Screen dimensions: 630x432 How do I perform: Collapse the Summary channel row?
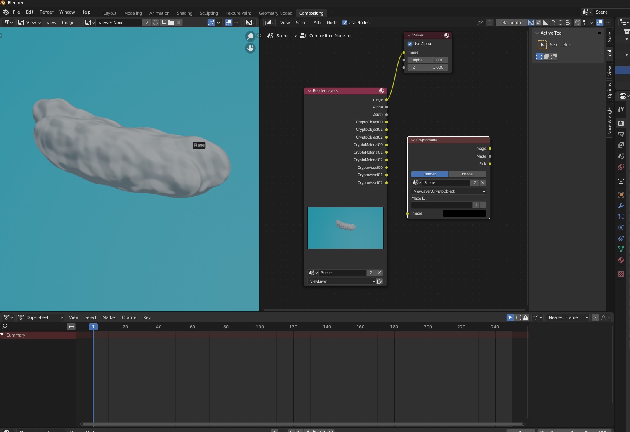click(2, 335)
